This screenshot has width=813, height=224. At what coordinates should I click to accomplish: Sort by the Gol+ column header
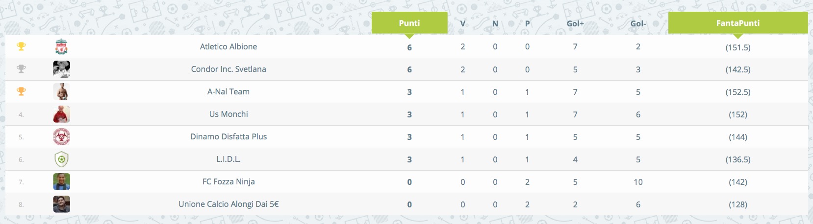[575, 23]
